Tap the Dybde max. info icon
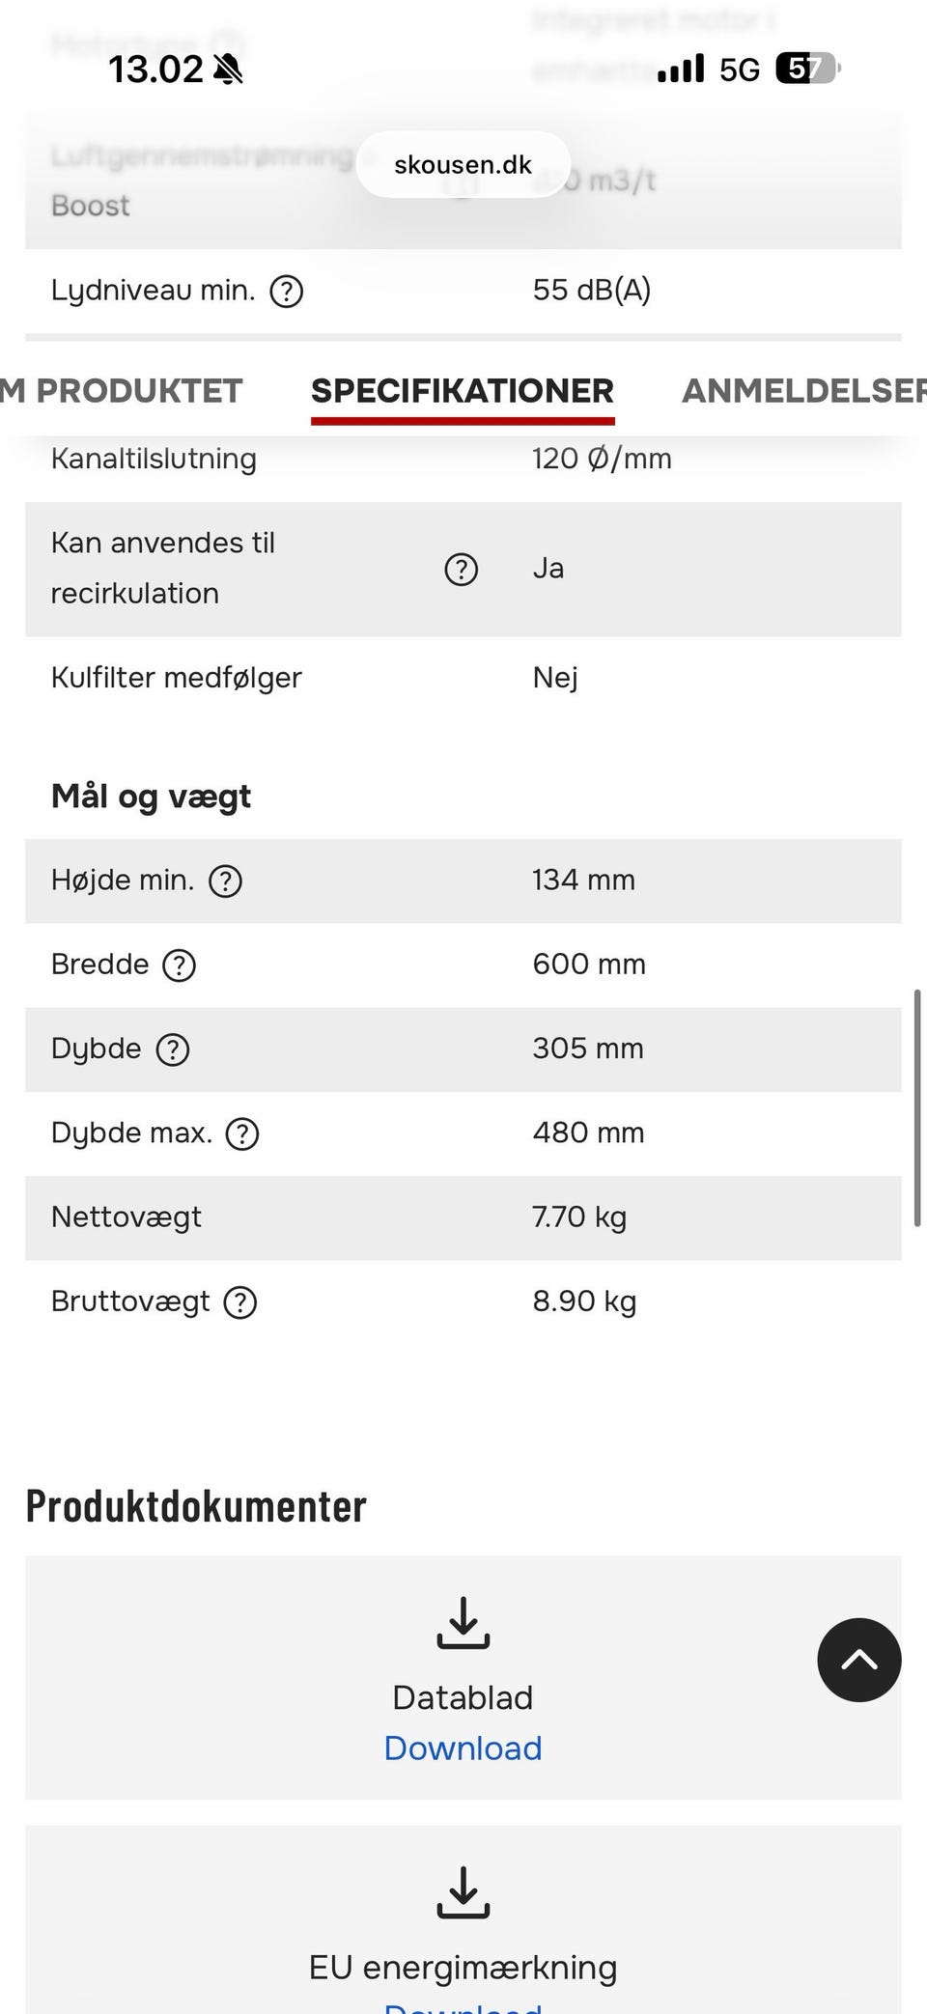927x2014 pixels. tap(242, 1133)
